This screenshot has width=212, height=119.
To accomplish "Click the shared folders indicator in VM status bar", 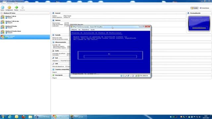I will pos(131,76).
